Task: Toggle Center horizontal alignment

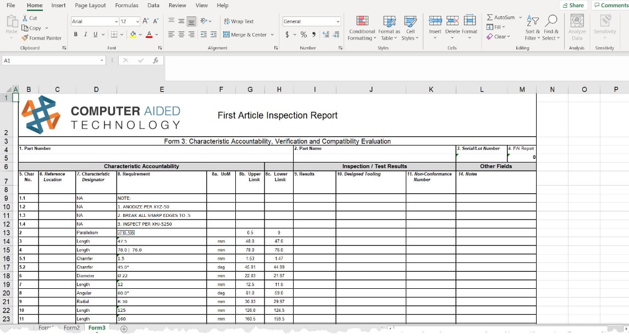Action: (181, 35)
